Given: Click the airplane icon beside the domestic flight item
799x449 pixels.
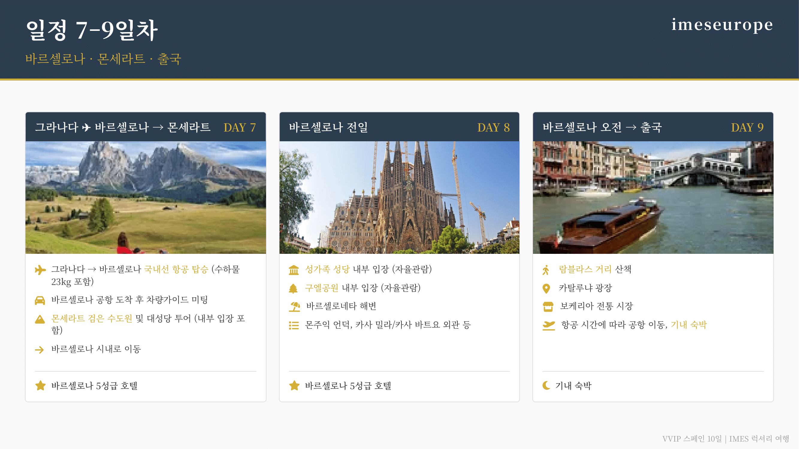Looking at the screenshot, I should [x=40, y=270].
